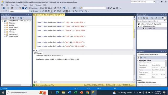
Task: Open the Tools menu
Action: (31, 5)
